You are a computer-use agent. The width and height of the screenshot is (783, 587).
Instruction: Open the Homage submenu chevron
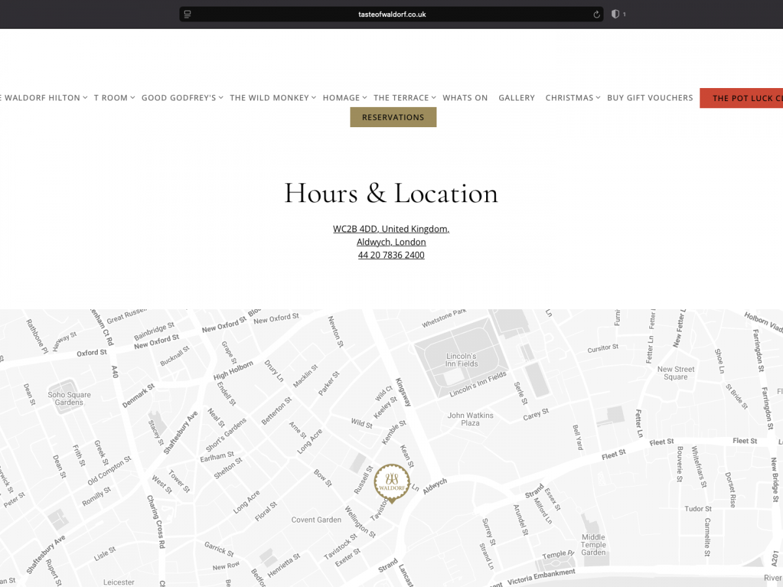click(365, 98)
